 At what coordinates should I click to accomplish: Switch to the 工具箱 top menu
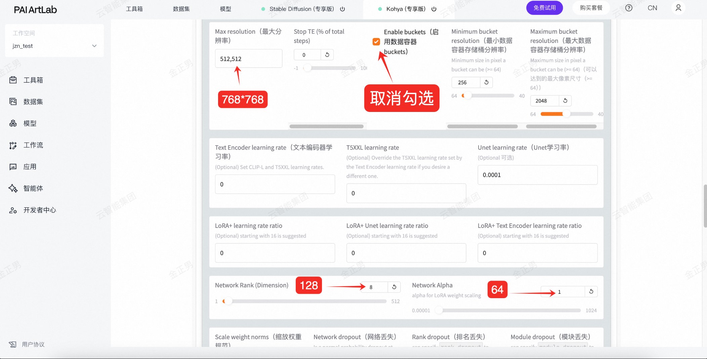click(x=134, y=9)
